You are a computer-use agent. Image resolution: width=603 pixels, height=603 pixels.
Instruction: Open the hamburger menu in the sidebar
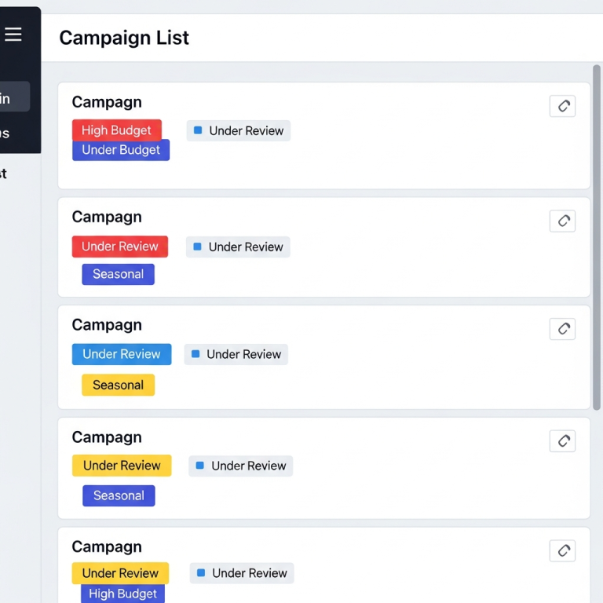(13, 35)
